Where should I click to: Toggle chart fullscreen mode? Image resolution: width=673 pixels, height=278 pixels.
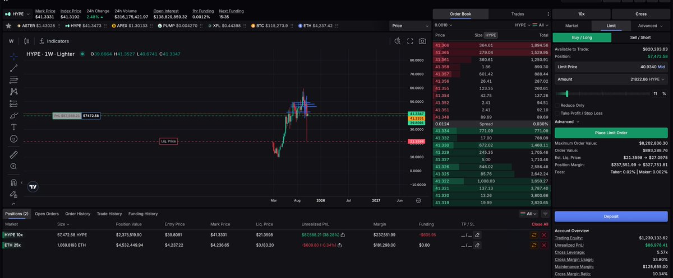(410, 41)
